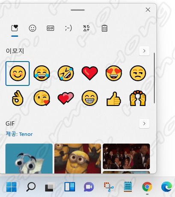Insert the heart eyes emoji
The width and height of the screenshot is (175, 197).
(x=114, y=74)
